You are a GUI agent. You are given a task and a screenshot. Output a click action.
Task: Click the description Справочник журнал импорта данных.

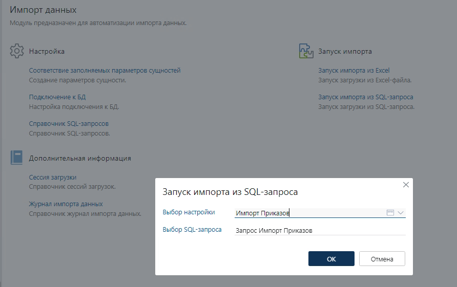click(85, 214)
